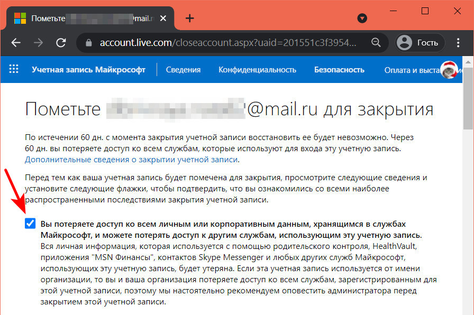Viewport: 474px width, 315px height.
Task: Open Дополнительные сведения о закрытии учетной записи link
Action: 132,159
